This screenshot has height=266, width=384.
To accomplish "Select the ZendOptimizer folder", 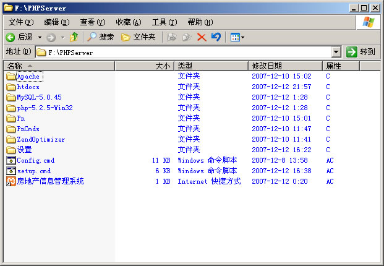I will pyautogui.click(x=40, y=139).
